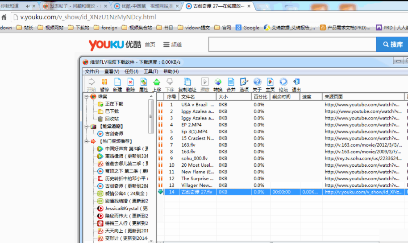
Task: Select row 14 古剑奇谭 27.flv
Action: 281,192
